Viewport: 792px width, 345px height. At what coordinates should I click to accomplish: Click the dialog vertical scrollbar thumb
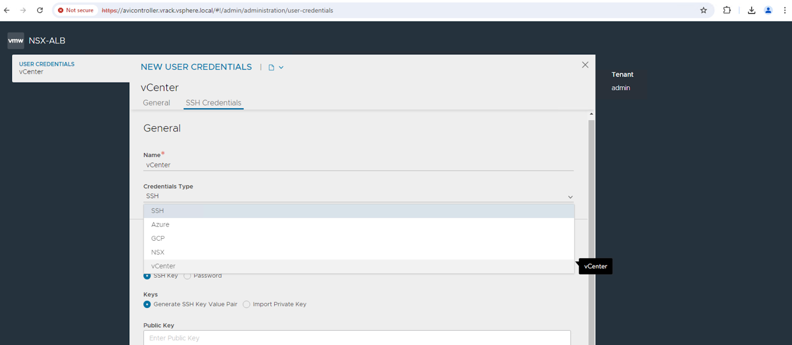tap(591, 232)
